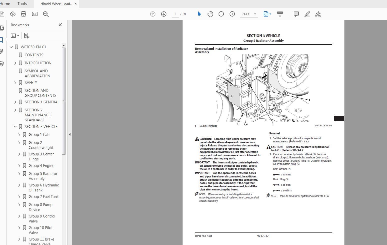Image resolution: width=387 pixels, height=245 pixels.
Task: Select the Hand tool
Action: pos(210,14)
